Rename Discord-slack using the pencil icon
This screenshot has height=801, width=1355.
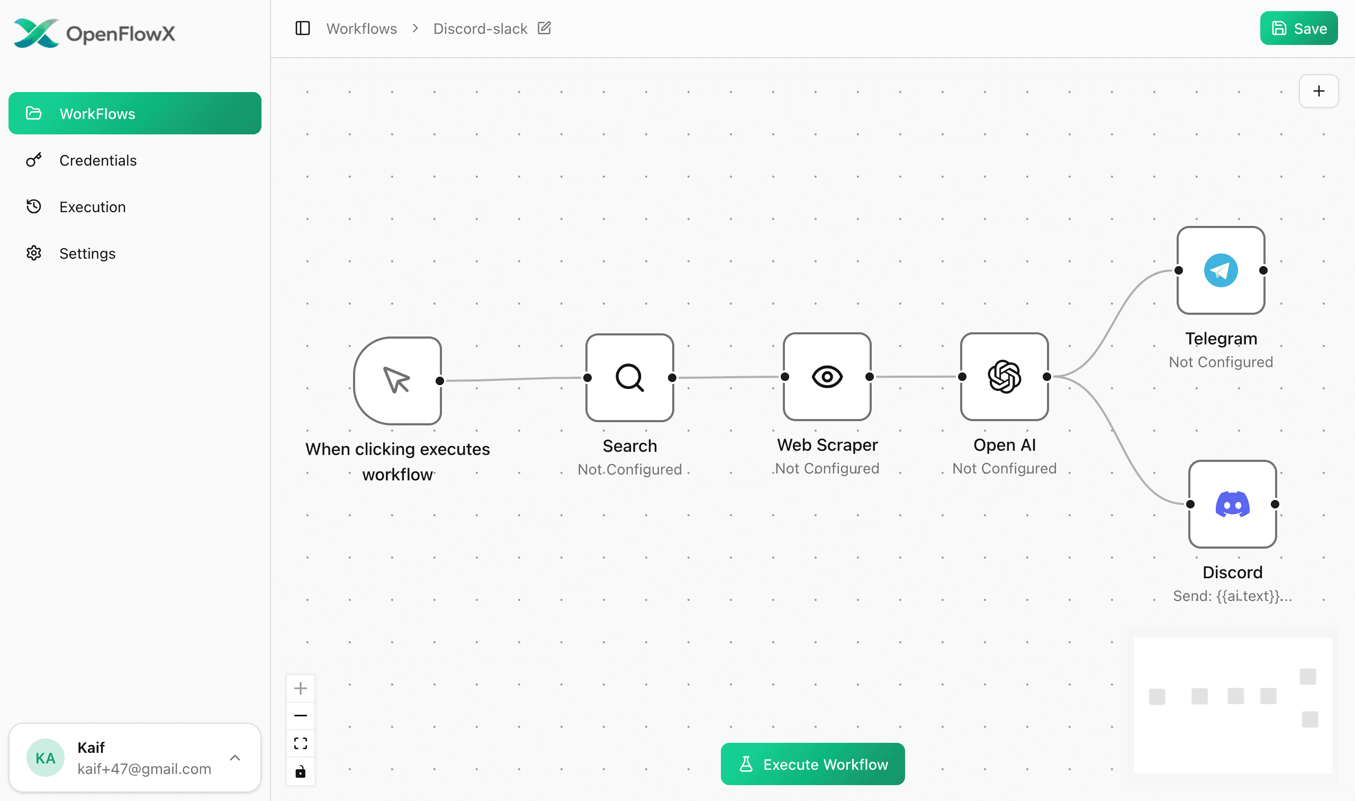[544, 28]
